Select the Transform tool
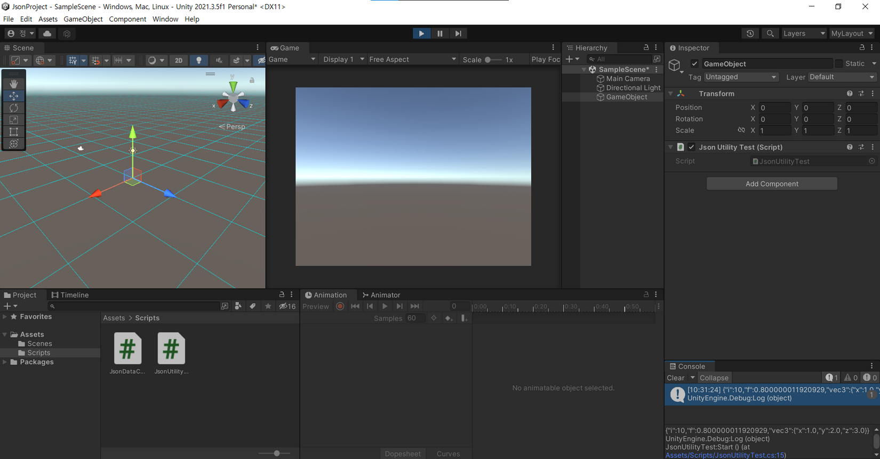 14,143
